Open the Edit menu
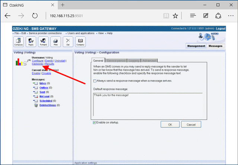Viewport: 238px width, 165px height. 24,33
